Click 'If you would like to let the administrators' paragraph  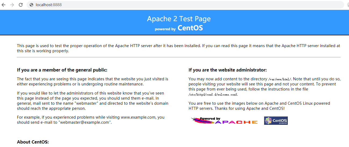tap(93, 101)
